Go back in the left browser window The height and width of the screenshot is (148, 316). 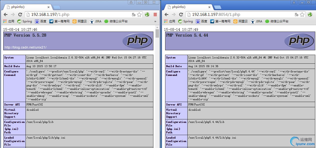(x=5, y=14)
